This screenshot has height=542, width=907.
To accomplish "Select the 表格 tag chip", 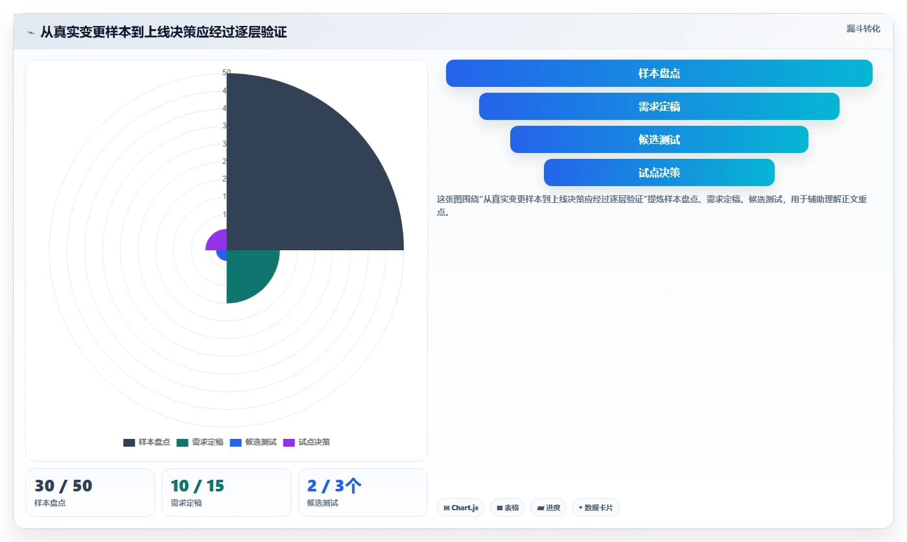I will pos(508,508).
